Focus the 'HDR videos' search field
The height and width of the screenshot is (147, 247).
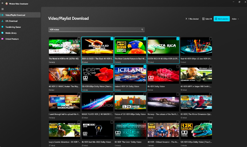pos(96,29)
